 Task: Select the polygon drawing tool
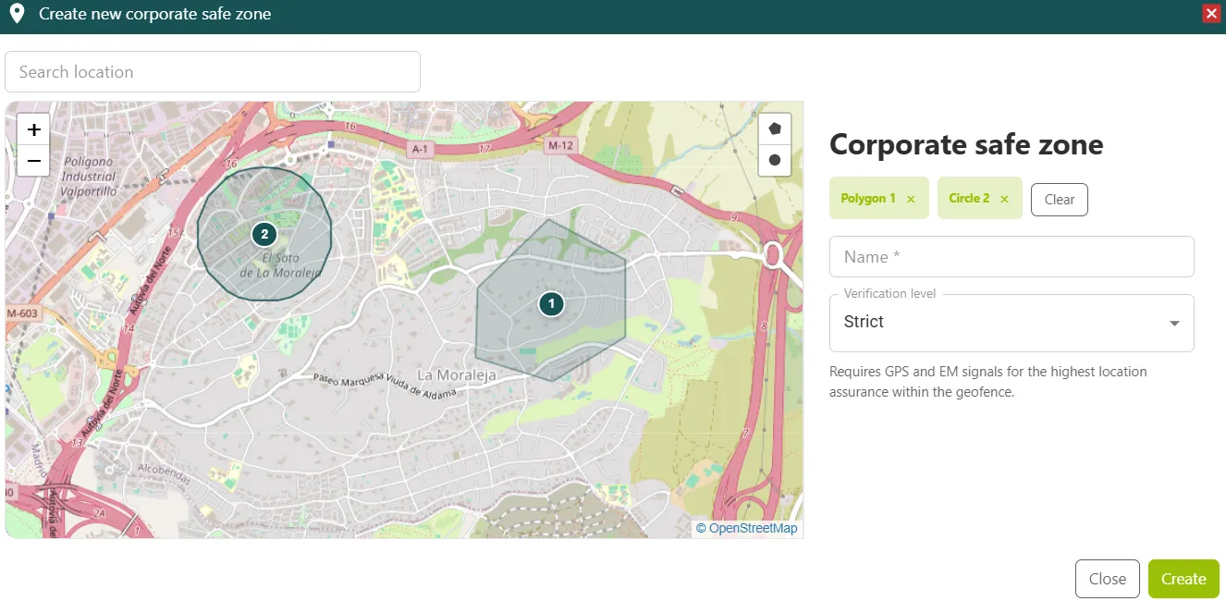click(775, 129)
